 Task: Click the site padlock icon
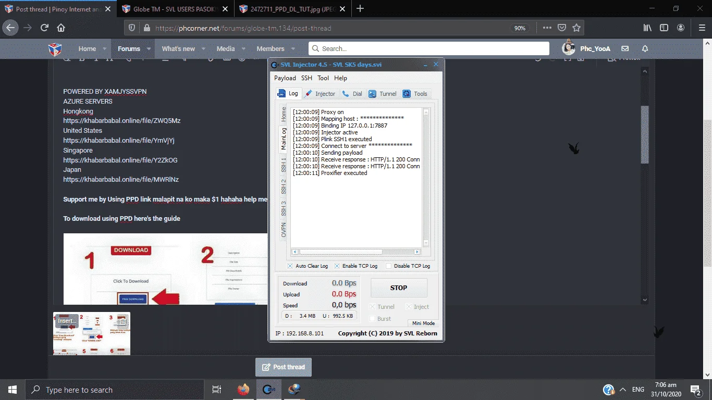coord(146,28)
